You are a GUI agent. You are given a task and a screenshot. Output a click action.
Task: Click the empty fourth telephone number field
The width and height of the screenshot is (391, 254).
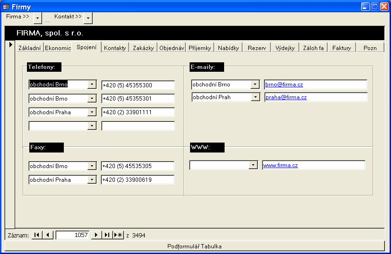click(138, 126)
